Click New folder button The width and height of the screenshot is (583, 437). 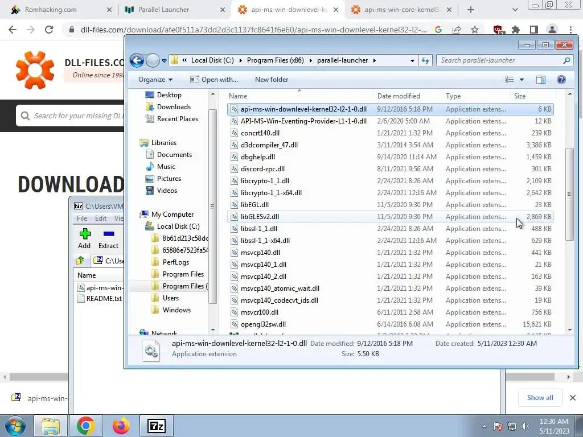pyautogui.click(x=272, y=80)
